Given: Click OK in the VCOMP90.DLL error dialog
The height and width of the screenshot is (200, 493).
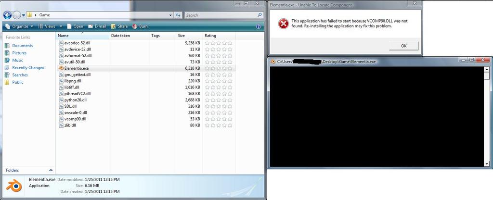Looking at the screenshot, I should click(x=404, y=46).
